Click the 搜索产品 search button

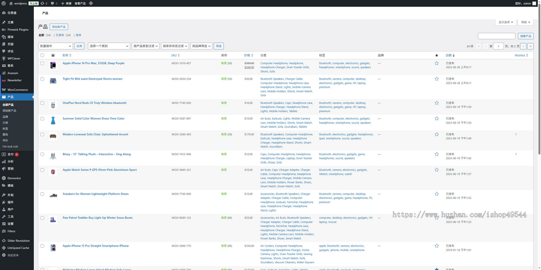(526, 36)
